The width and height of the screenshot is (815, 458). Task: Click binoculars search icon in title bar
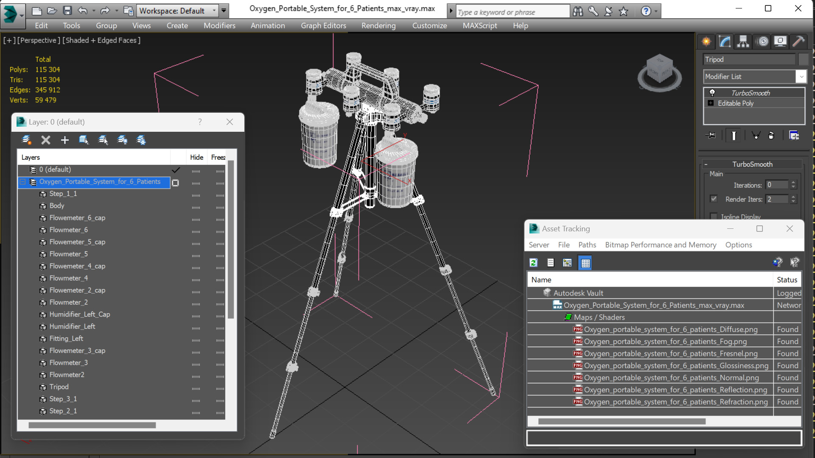[x=578, y=11]
